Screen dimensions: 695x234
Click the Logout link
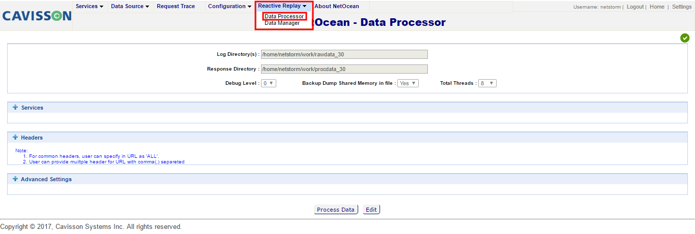pos(635,7)
